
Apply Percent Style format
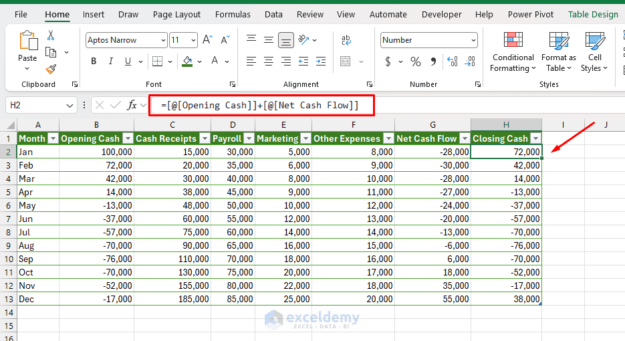[x=415, y=62]
